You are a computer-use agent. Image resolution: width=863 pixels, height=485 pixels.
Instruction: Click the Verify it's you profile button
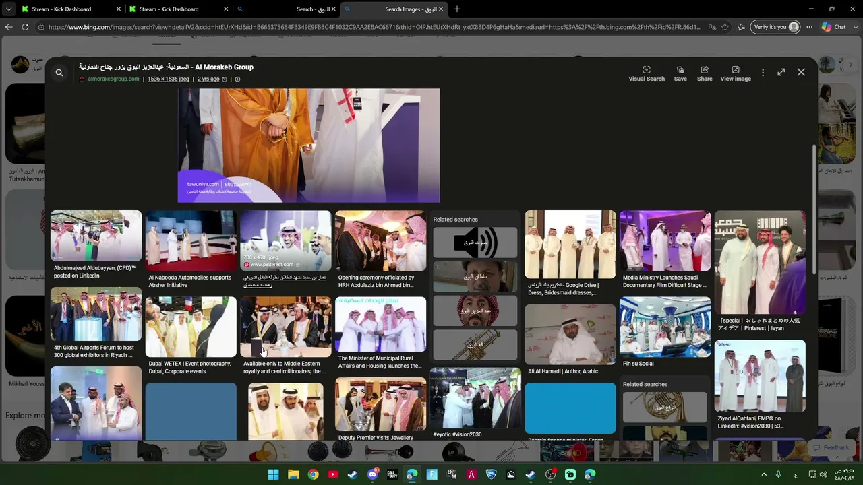775,27
